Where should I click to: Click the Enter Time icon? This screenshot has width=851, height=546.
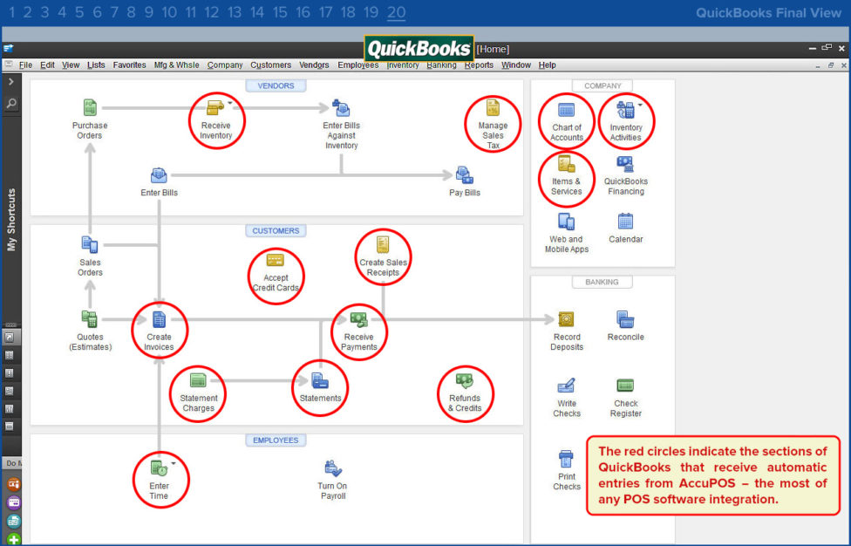159,468
